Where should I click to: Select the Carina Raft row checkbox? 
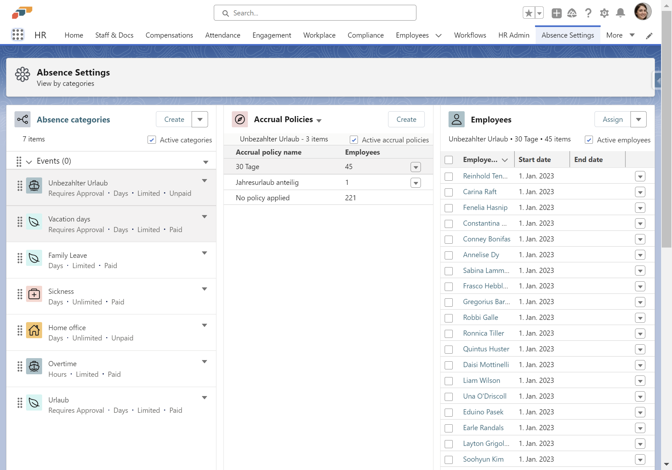point(449,192)
